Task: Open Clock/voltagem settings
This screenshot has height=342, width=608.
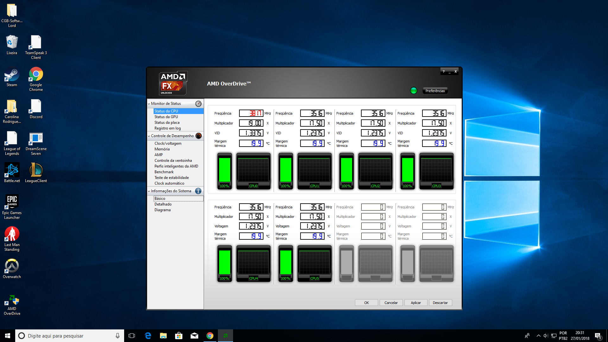Action: click(168, 143)
